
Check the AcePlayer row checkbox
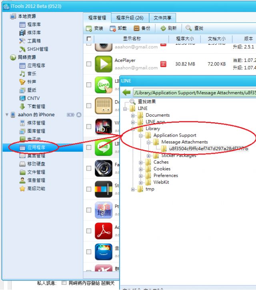pos(89,64)
